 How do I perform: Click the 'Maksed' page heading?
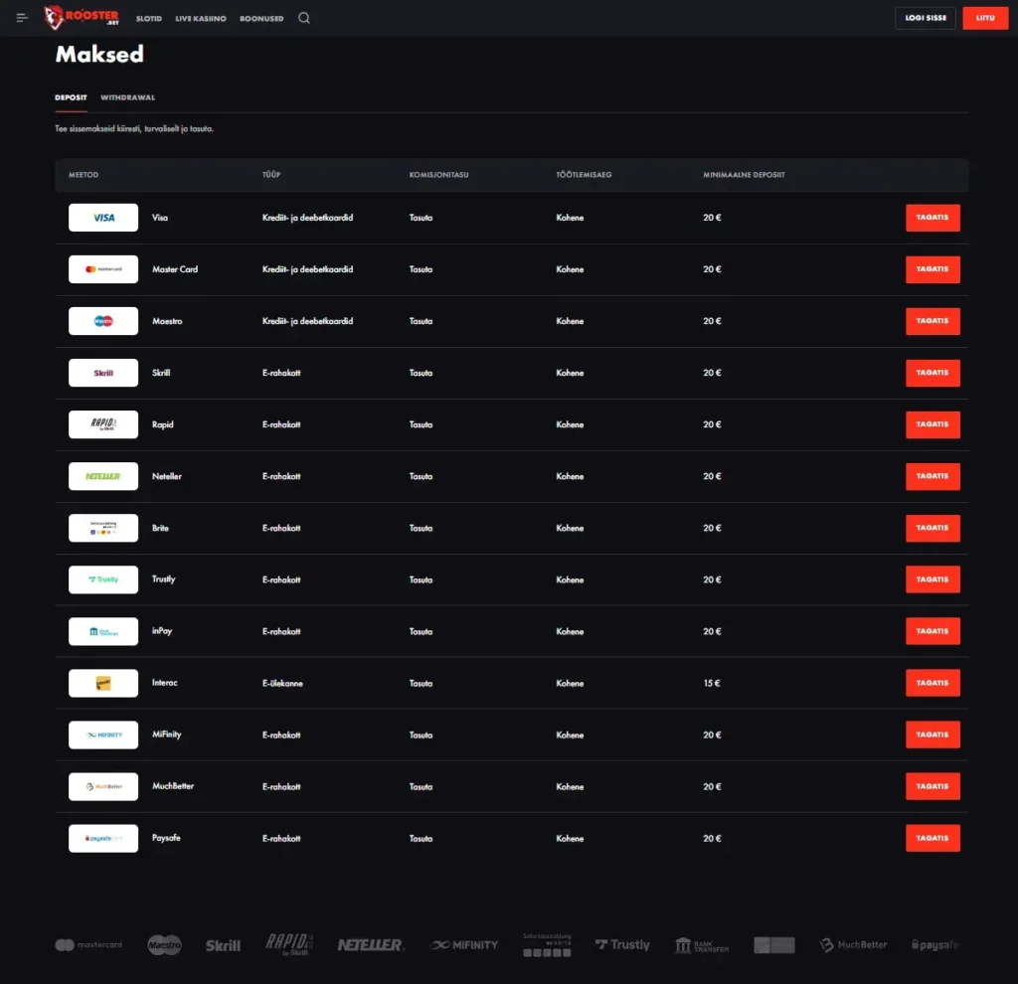point(99,54)
